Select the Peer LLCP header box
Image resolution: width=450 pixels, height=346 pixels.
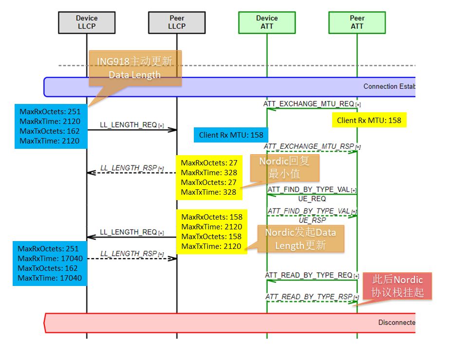coord(177,22)
